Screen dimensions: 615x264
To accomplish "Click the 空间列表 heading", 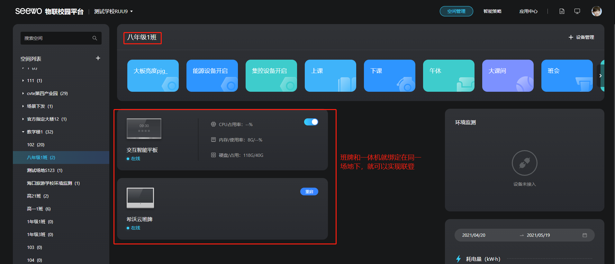I will (x=31, y=59).
